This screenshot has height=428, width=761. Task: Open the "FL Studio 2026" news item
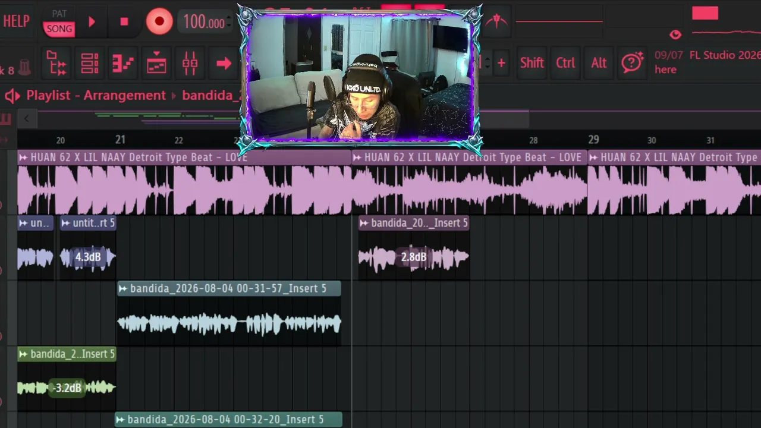[x=725, y=55]
